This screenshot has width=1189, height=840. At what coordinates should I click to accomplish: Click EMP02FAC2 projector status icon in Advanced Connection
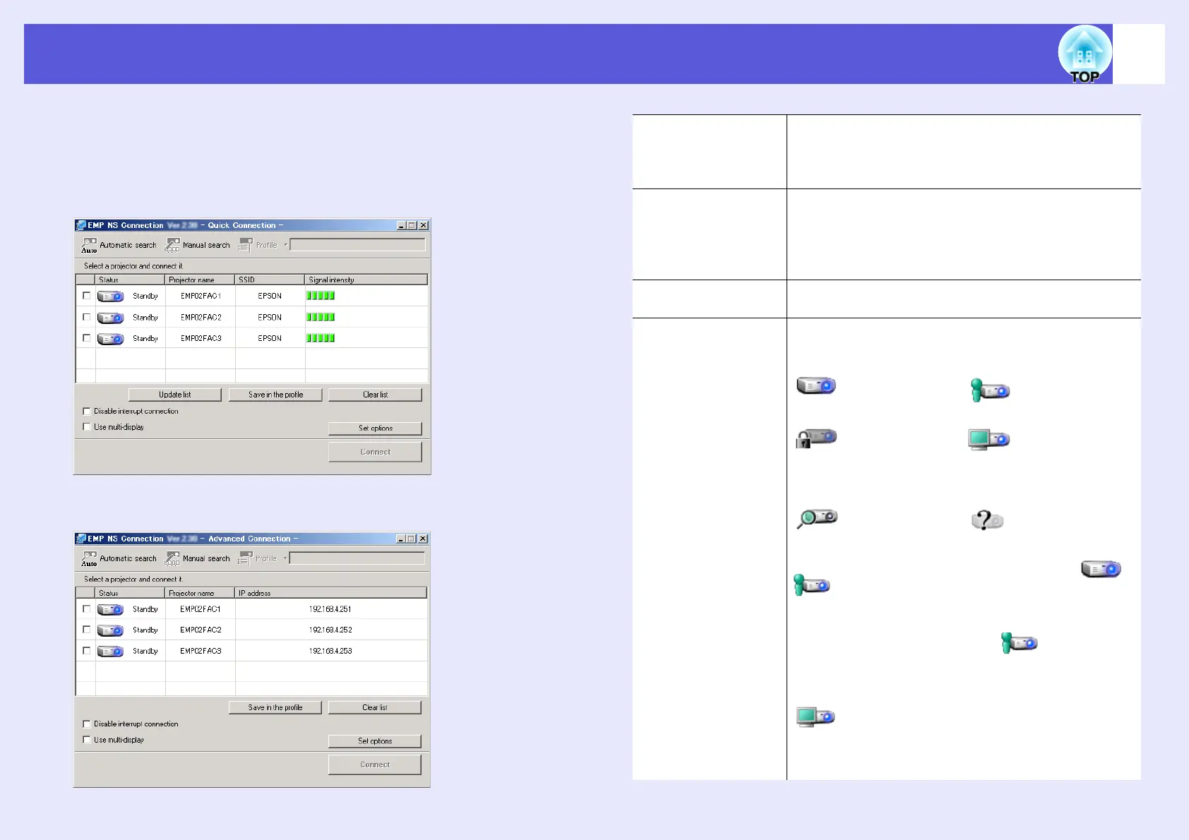coord(110,630)
